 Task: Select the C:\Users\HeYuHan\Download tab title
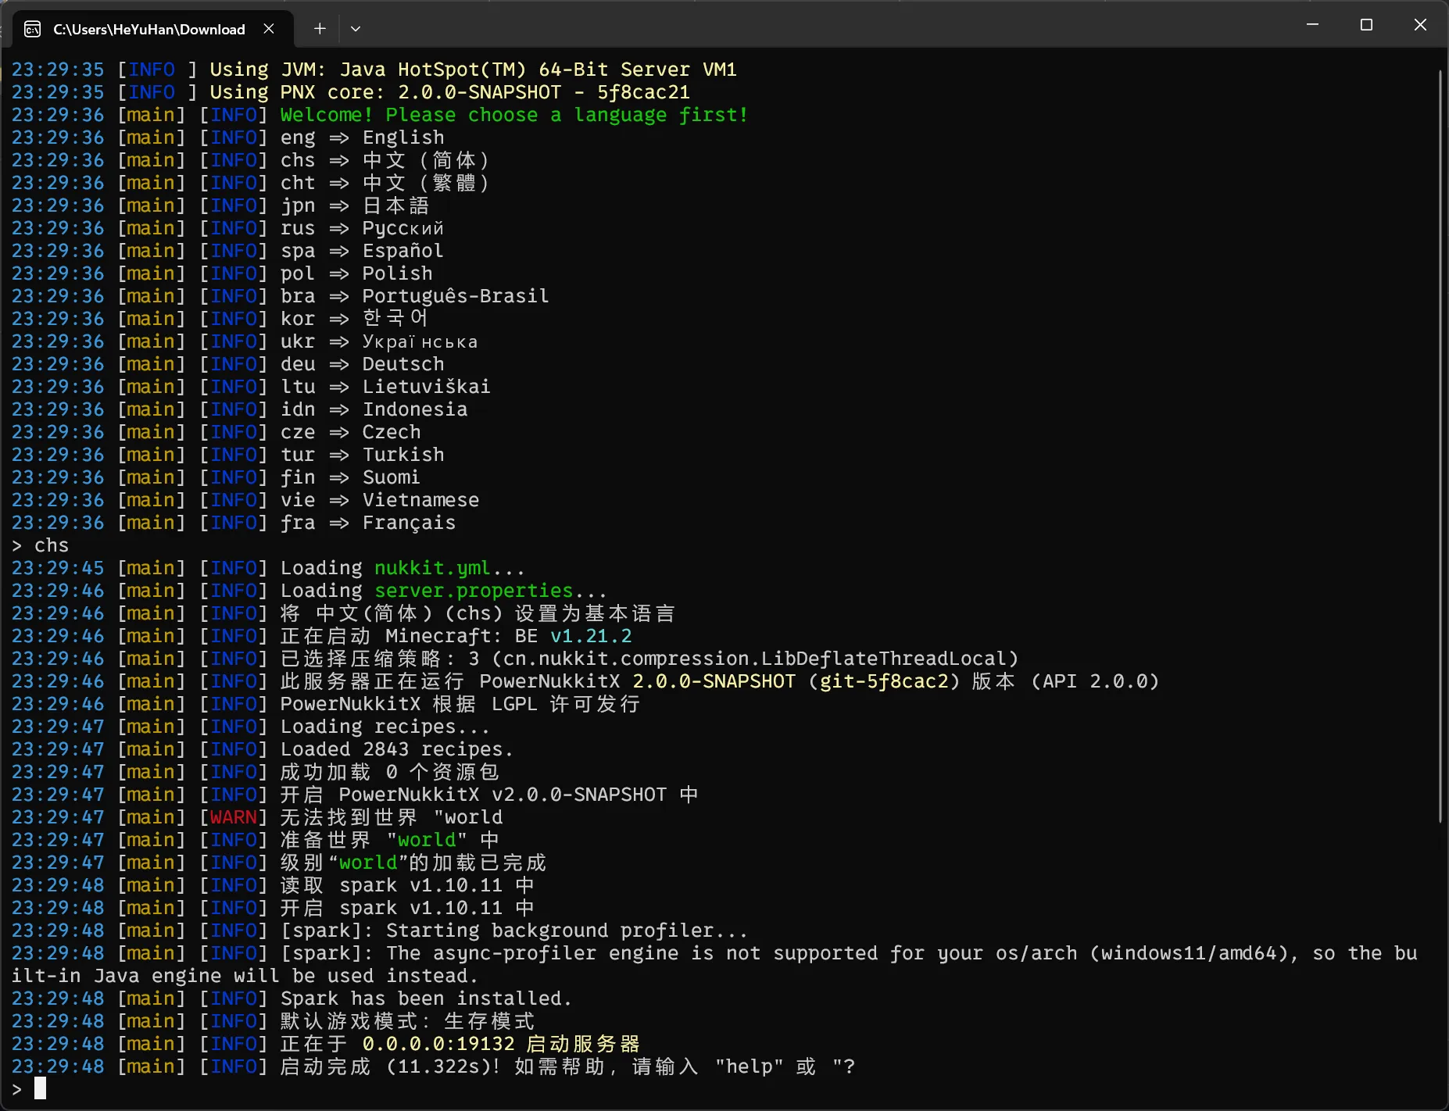coord(148,30)
